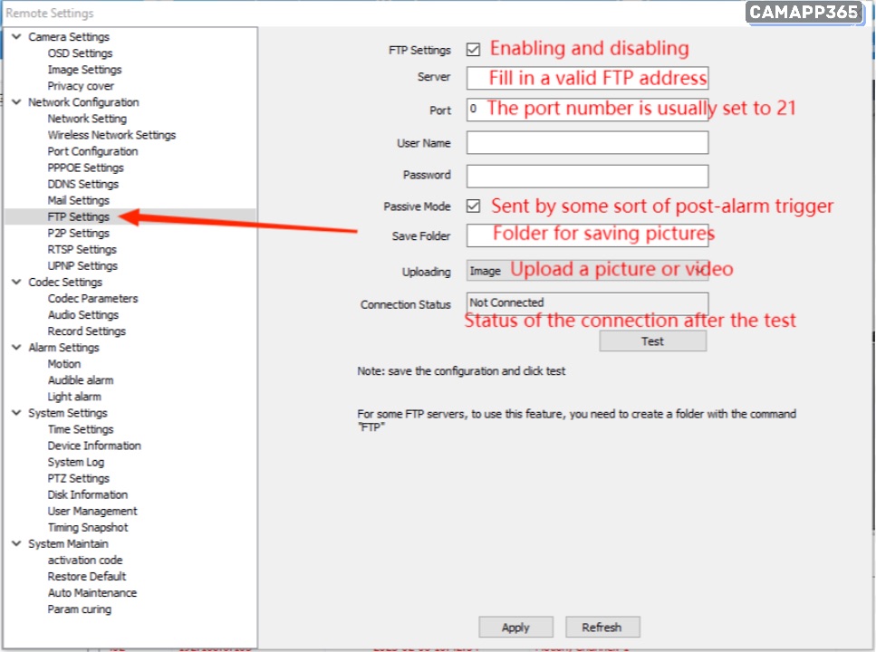Image resolution: width=876 pixels, height=652 pixels.
Task: Click into the Password field
Action: click(x=587, y=176)
